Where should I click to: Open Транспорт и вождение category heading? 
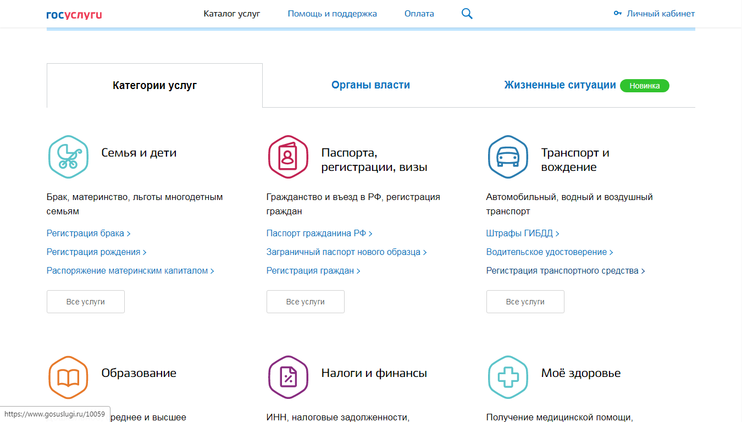pos(575,160)
